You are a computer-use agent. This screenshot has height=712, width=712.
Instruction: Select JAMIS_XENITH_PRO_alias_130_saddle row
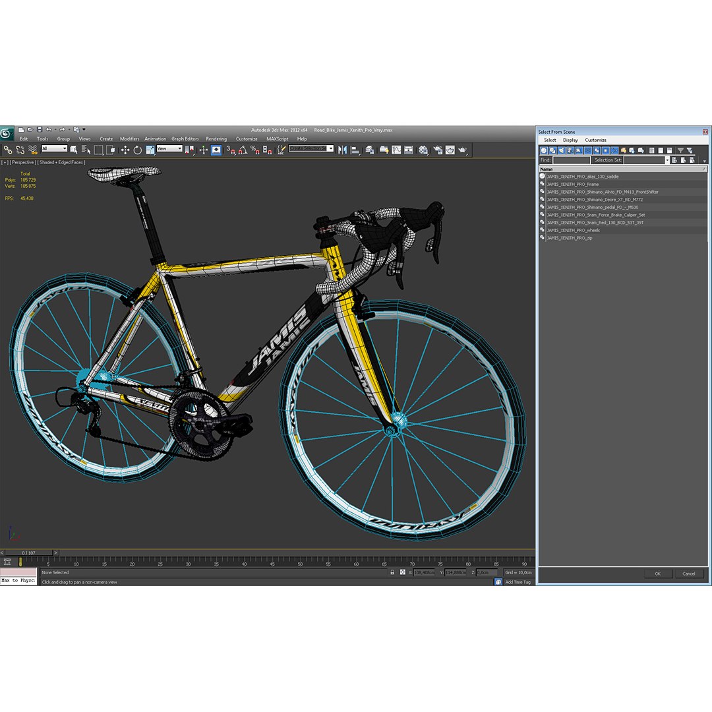[x=623, y=176]
